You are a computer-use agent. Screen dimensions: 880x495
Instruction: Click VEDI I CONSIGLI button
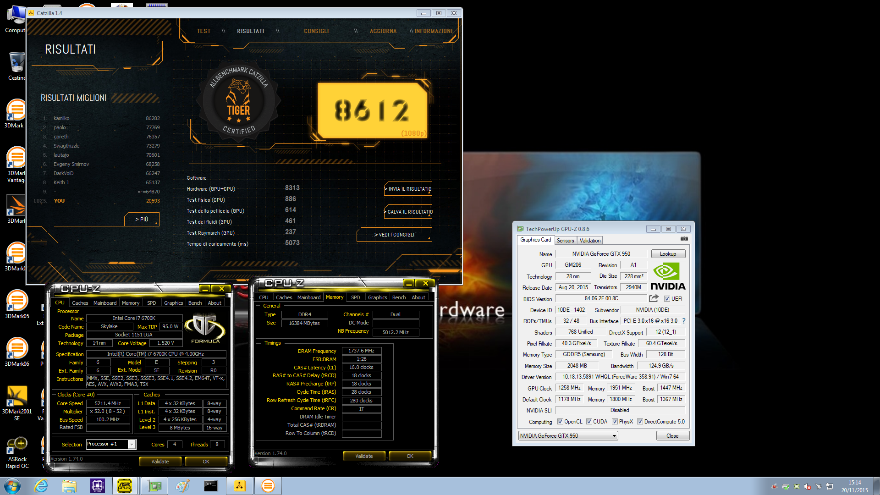[394, 235]
